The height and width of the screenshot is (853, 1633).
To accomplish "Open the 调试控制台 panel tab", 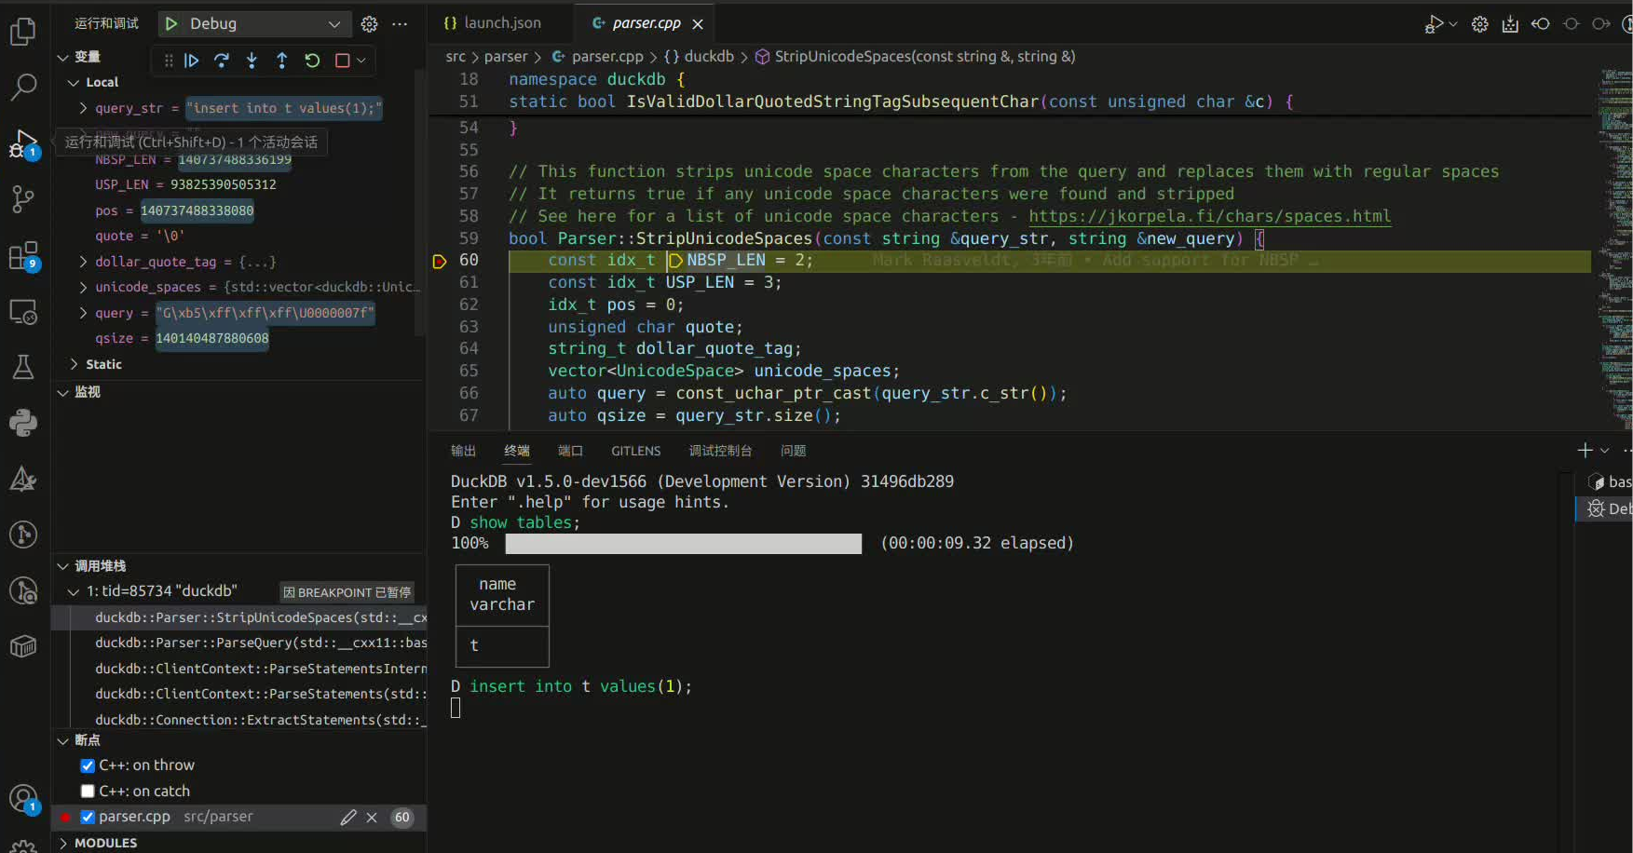I will [719, 451].
